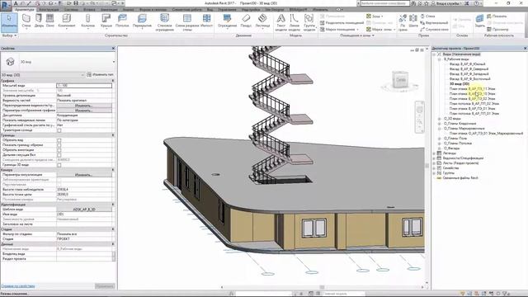
Task: Click Изменить for Параметры визуализации
Action: pyautogui.click(x=84, y=175)
